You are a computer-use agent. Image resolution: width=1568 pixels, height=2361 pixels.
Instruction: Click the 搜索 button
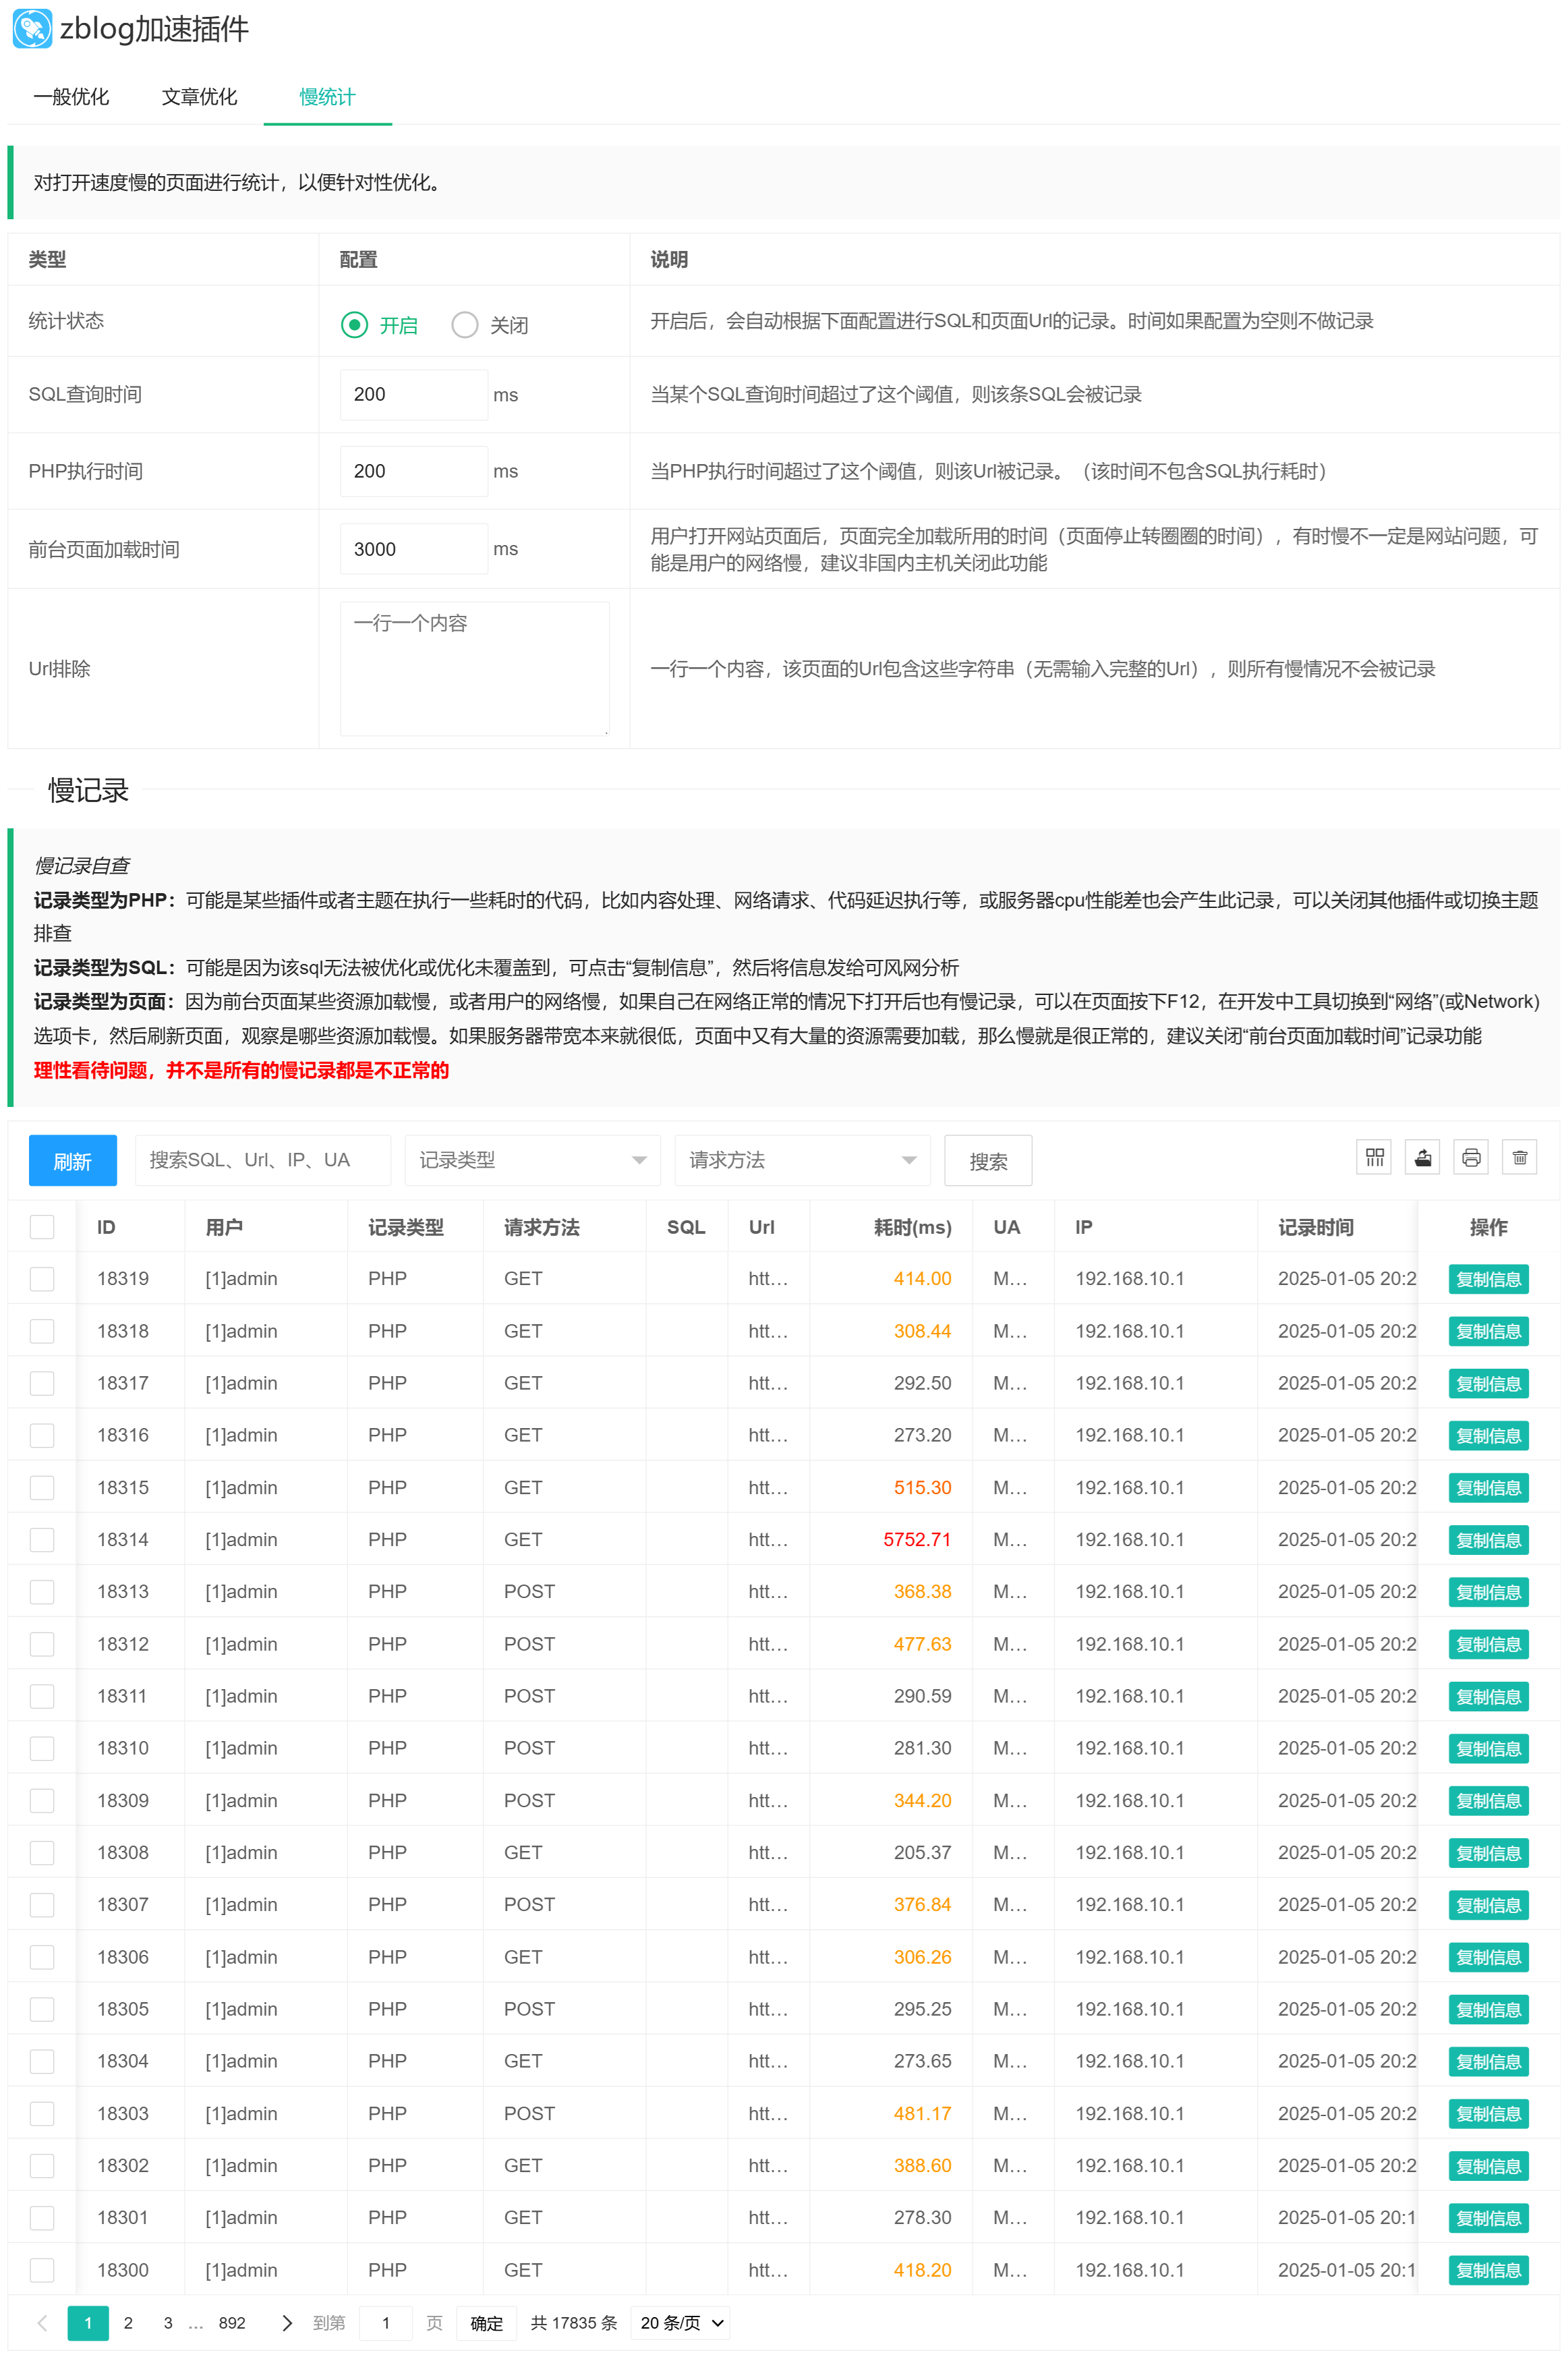pyautogui.click(x=988, y=1160)
